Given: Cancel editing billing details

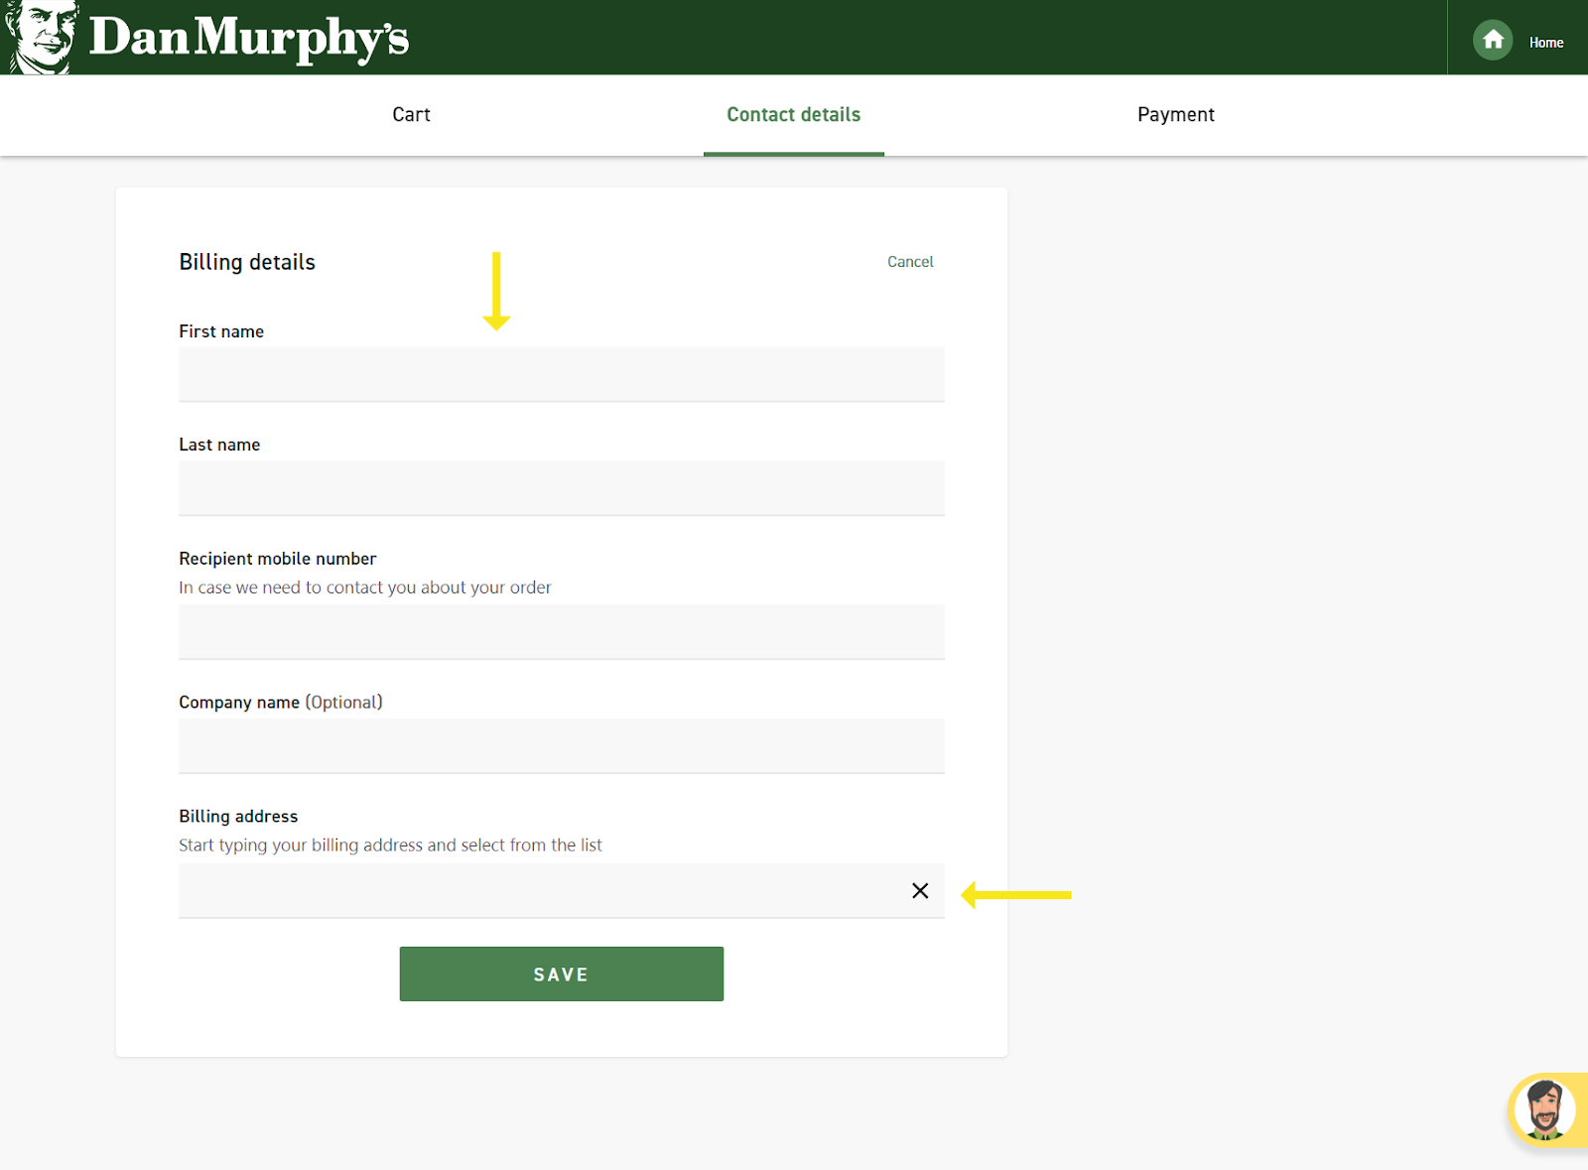Looking at the screenshot, I should pyautogui.click(x=910, y=262).
